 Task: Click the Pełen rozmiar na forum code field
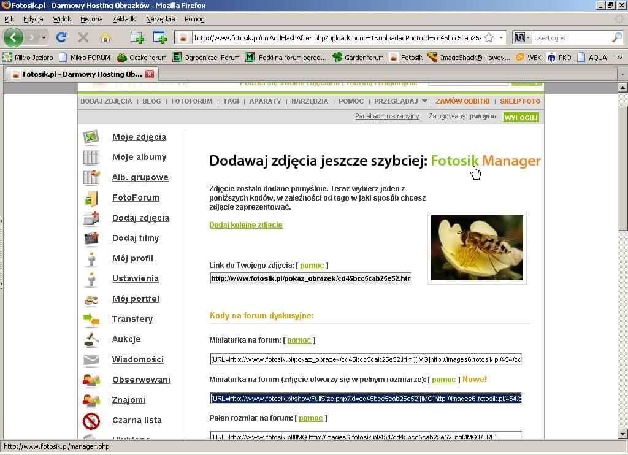point(366,436)
